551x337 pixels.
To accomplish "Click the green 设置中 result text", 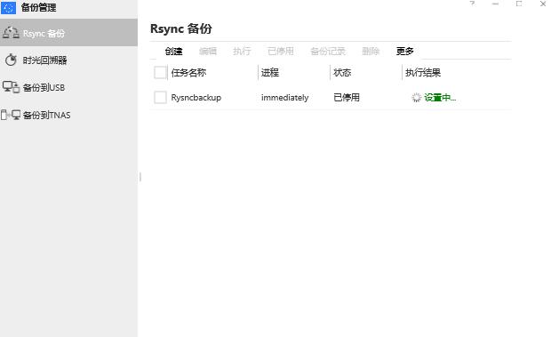I will 440,97.
